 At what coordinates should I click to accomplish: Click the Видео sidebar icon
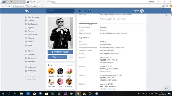click(26, 42)
